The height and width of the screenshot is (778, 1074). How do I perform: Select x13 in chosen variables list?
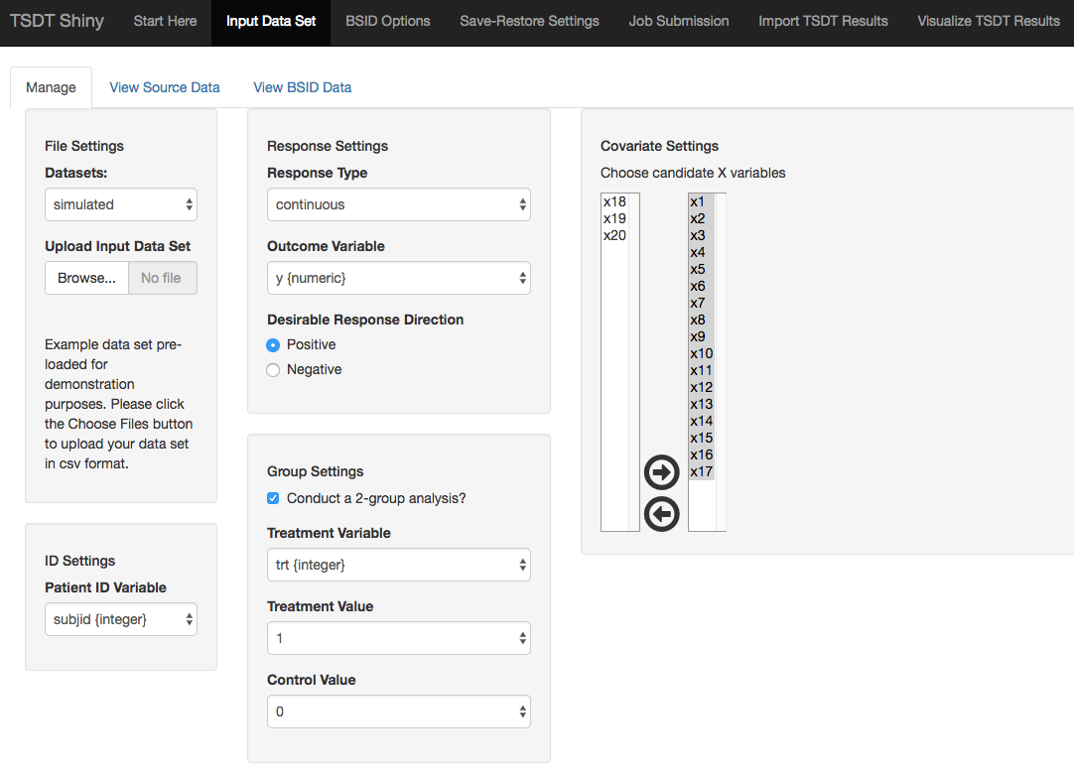702,404
